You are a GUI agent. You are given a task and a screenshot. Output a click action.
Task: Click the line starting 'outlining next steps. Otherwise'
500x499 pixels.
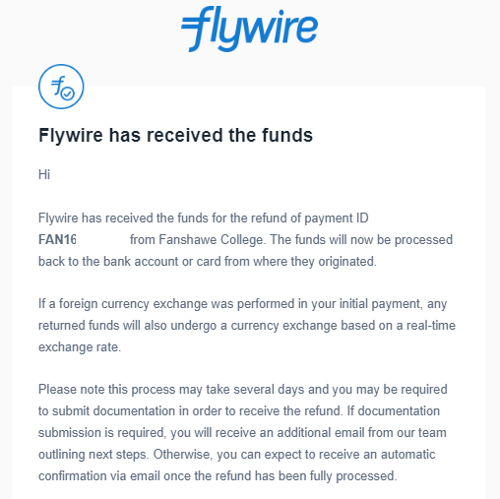[237, 455]
